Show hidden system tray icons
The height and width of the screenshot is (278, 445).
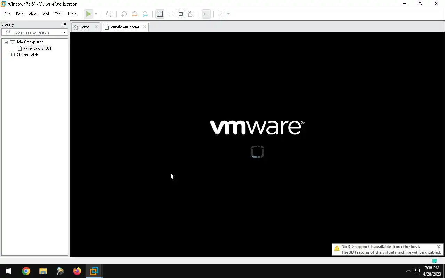coord(408,271)
